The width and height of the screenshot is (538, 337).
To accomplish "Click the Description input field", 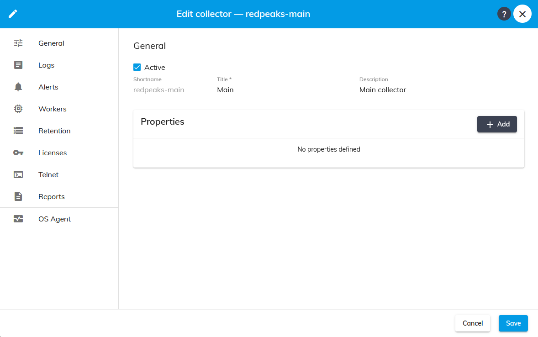I will click(x=442, y=90).
